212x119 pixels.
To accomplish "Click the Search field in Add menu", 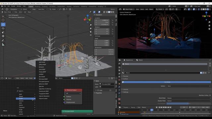I will [26, 91].
